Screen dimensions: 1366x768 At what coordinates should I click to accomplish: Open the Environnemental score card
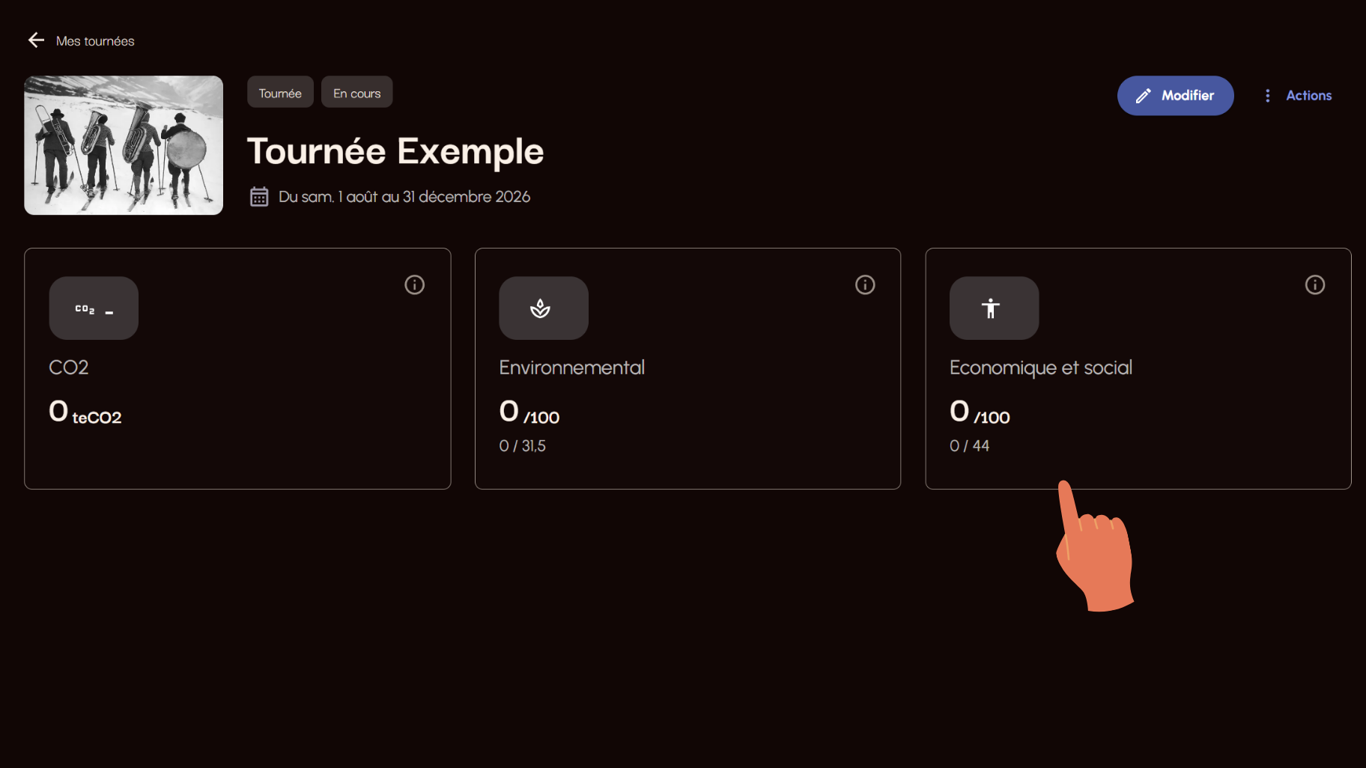click(x=687, y=368)
